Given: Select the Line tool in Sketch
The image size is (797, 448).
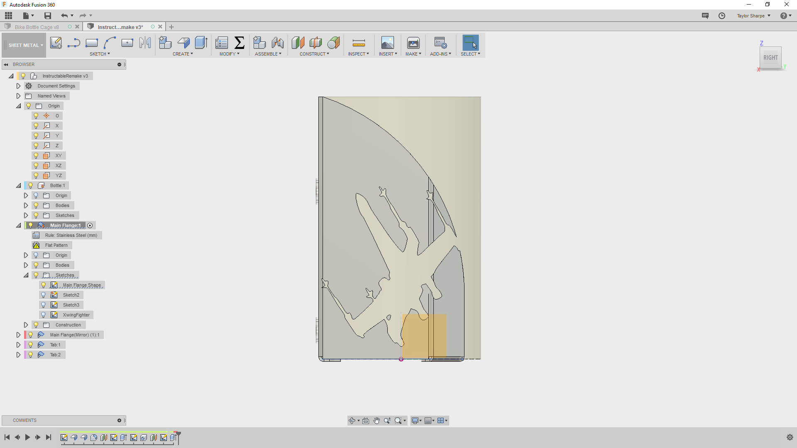Looking at the screenshot, I should pos(74,43).
